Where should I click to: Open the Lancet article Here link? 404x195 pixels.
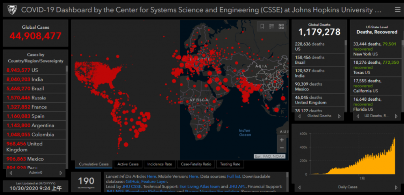click(x=151, y=177)
